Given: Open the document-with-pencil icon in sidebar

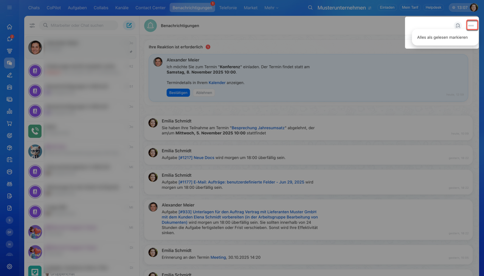Looking at the screenshot, I should point(9,196).
